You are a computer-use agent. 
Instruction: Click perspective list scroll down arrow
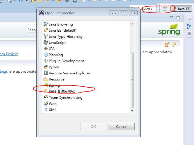[132, 111]
